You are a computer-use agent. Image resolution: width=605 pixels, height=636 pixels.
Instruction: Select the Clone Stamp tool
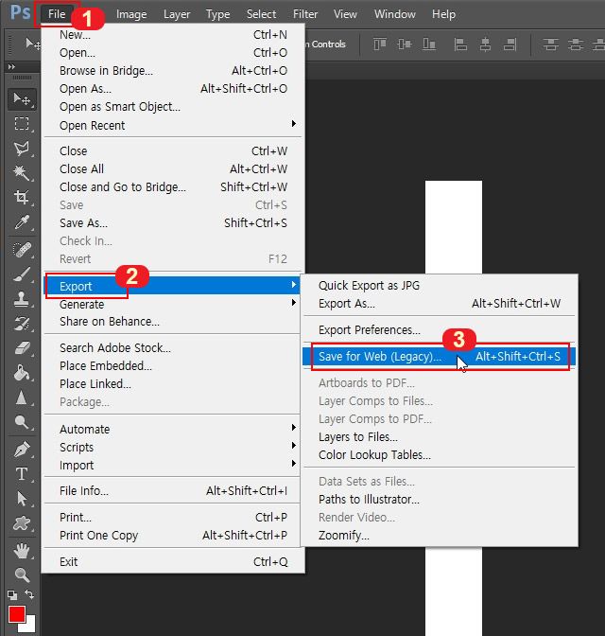(x=22, y=299)
